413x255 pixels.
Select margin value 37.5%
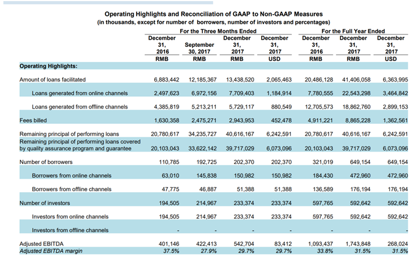click(x=171, y=251)
